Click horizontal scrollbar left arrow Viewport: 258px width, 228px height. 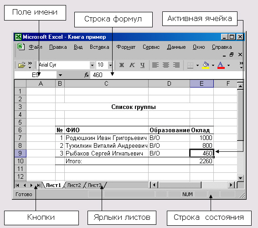(x=154, y=185)
